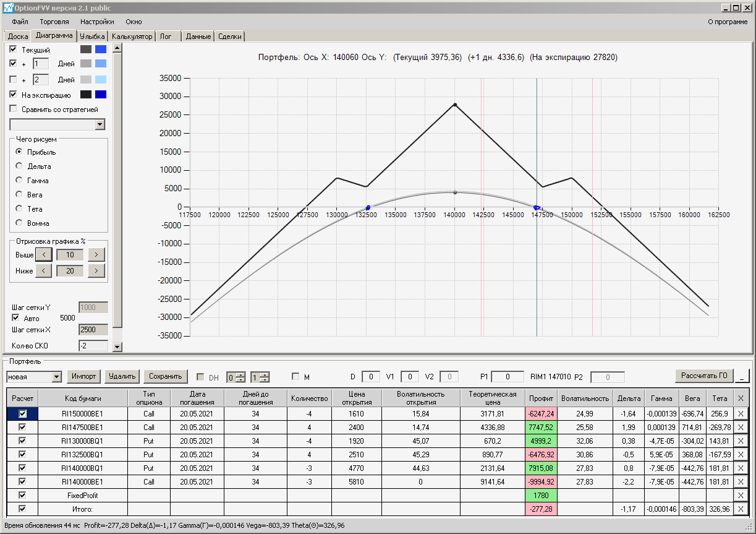The height and width of the screenshot is (534, 756).
Task: Open the strategy comparison dropdown
Action: click(100, 125)
